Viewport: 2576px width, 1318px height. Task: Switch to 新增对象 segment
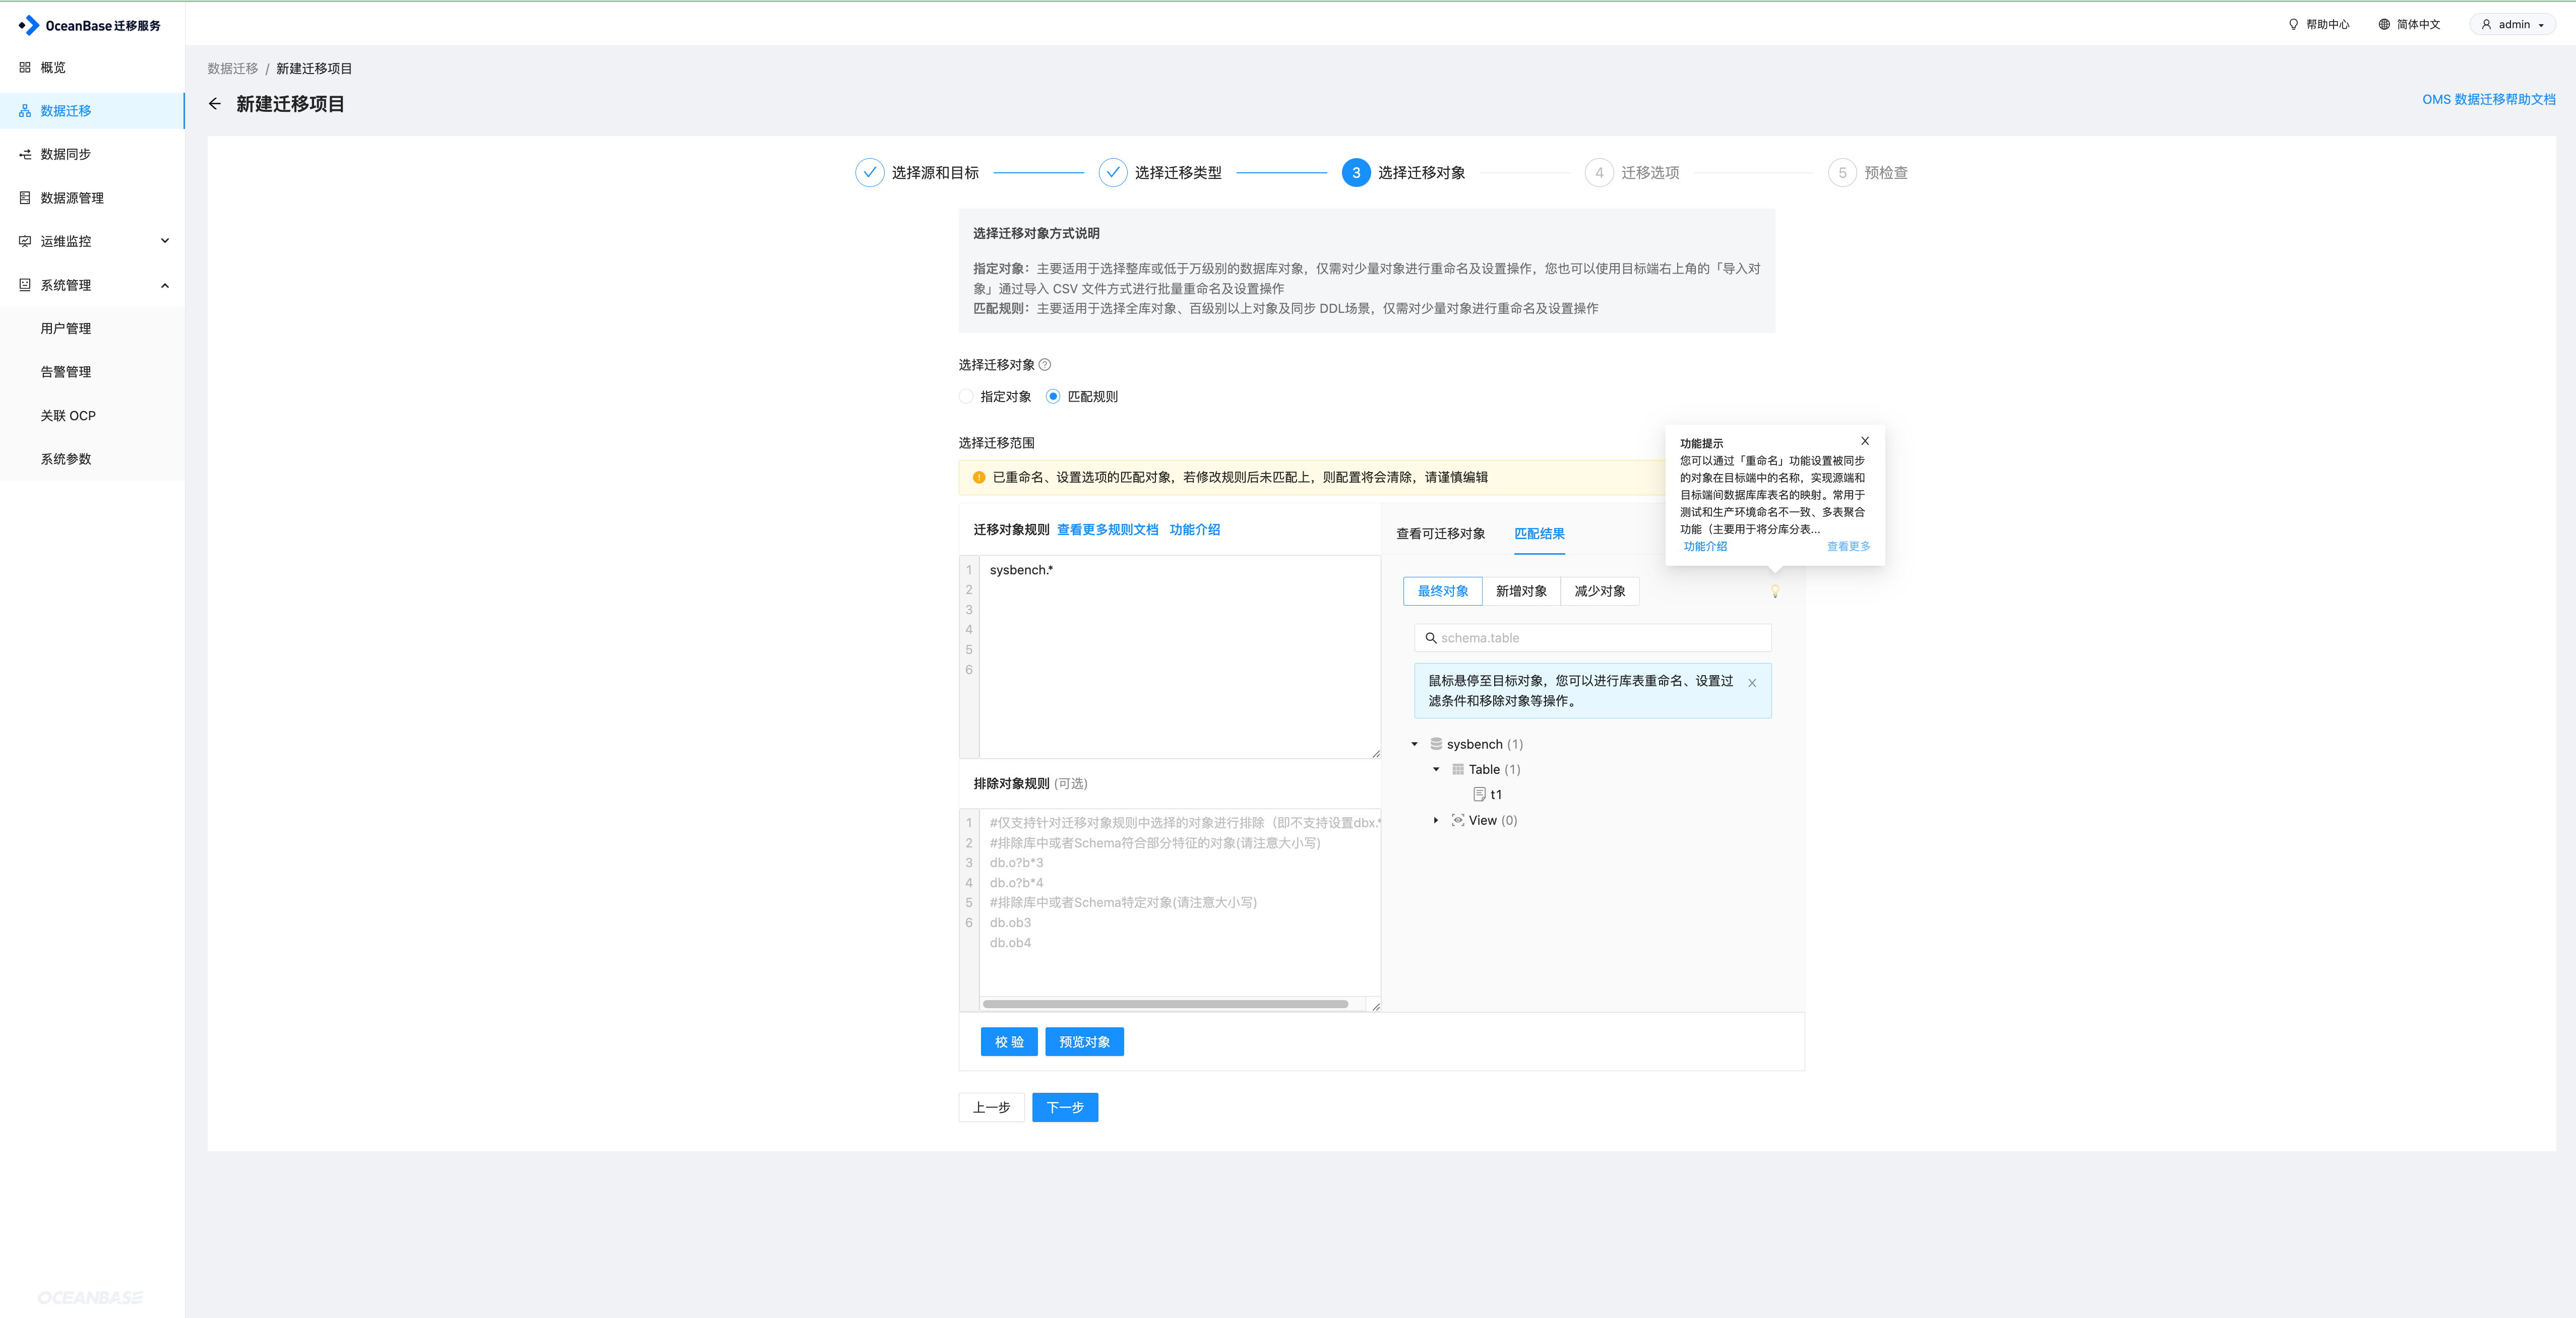click(x=1521, y=591)
